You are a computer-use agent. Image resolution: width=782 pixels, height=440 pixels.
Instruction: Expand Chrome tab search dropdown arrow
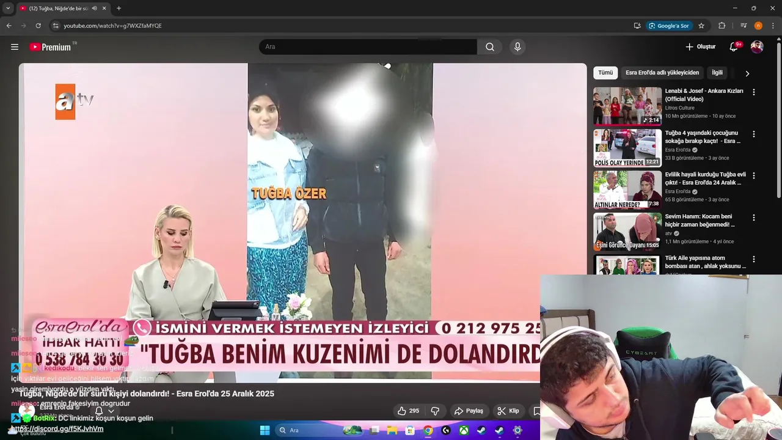[8, 9]
